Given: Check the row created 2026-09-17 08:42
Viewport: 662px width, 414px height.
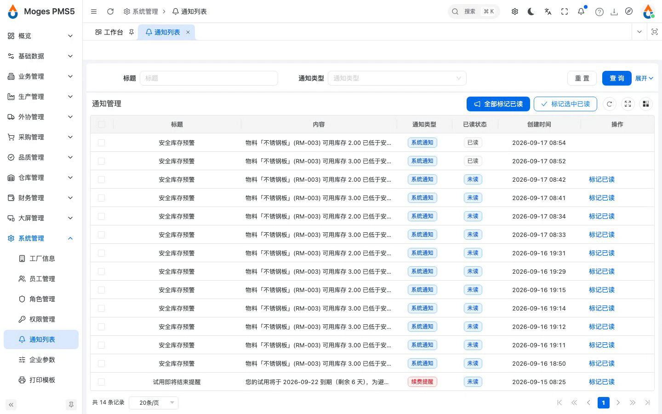Looking at the screenshot, I should (102, 179).
